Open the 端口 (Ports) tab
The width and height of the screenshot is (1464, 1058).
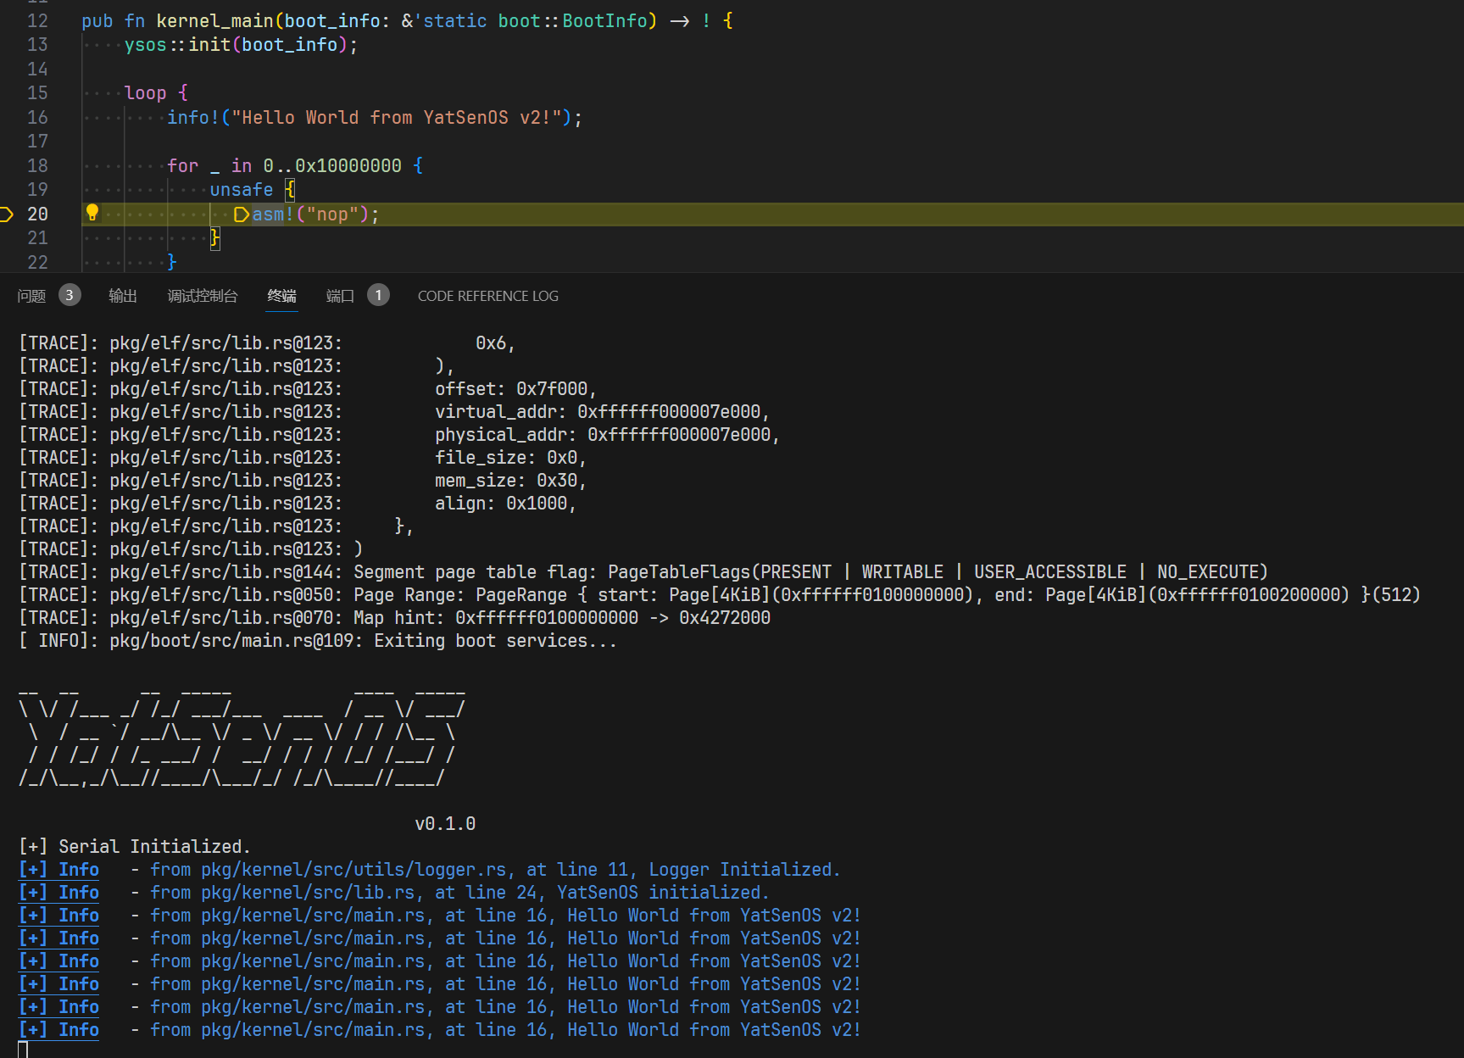click(340, 296)
